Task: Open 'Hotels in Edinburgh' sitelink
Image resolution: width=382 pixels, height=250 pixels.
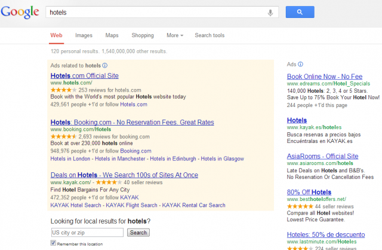Action: pos(173,158)
